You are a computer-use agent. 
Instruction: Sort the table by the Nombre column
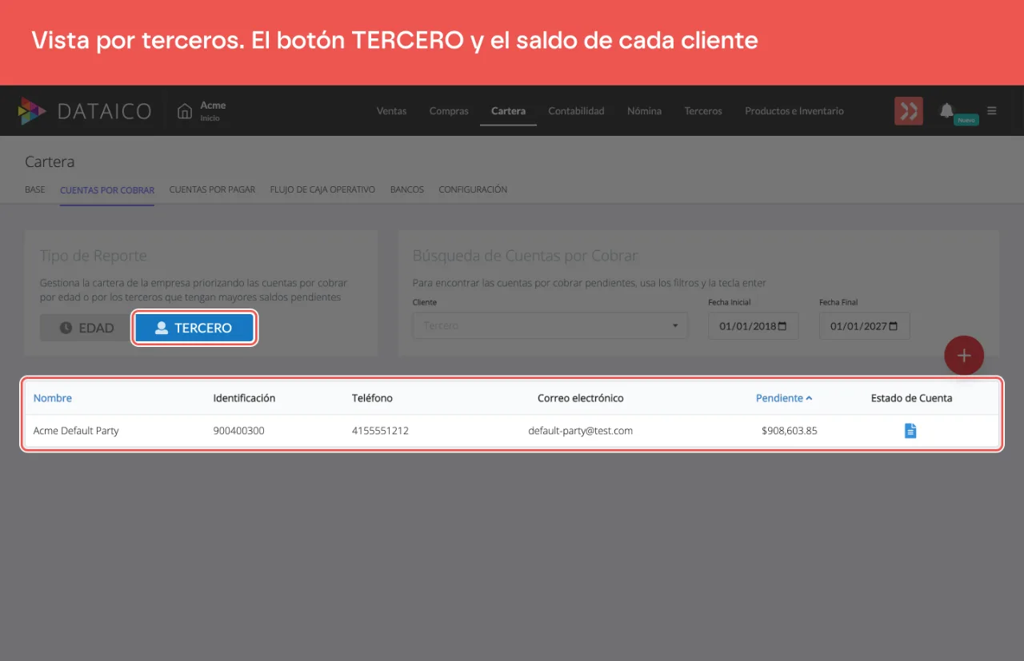click(53, 398)
